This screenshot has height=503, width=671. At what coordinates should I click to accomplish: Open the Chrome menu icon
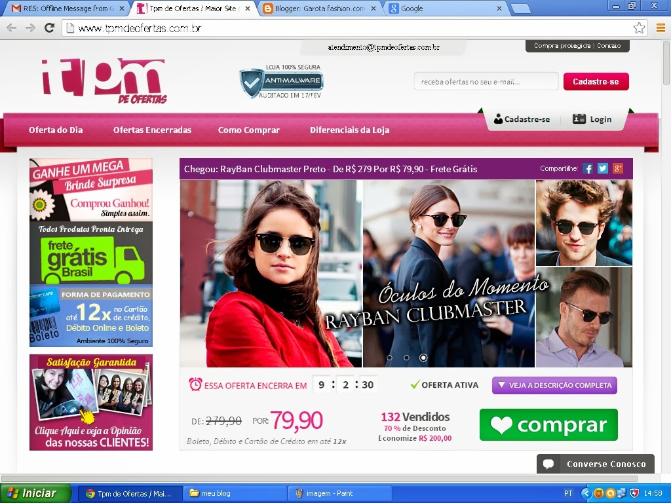[x=661, y=28]
